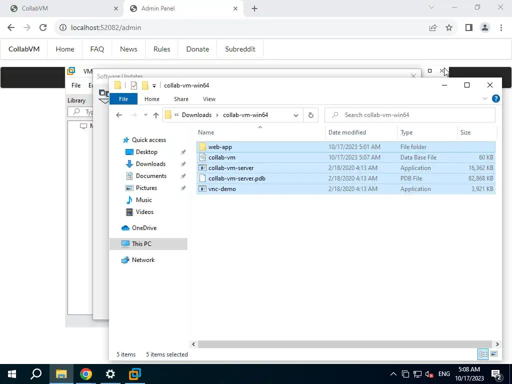Select collab-vm database file

[346, 157]
